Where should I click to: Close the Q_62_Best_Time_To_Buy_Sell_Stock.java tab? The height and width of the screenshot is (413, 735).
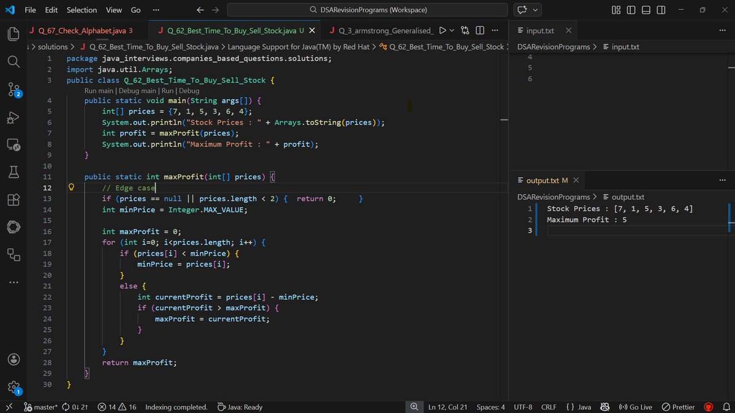pos(312,31)
